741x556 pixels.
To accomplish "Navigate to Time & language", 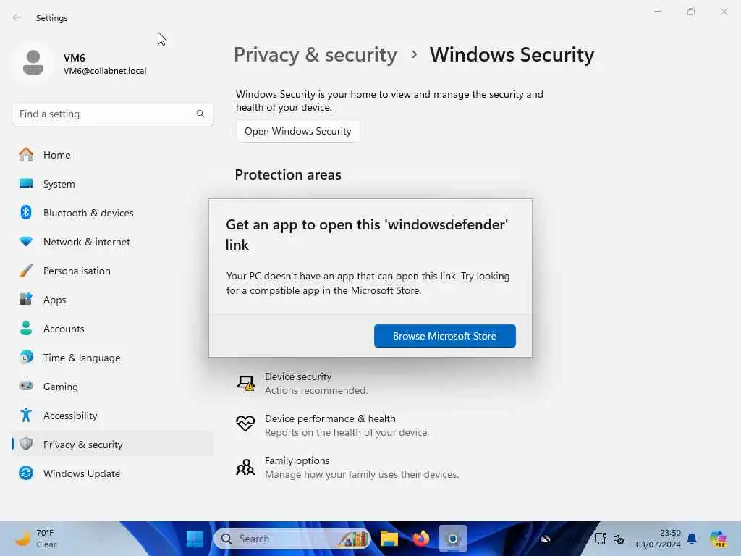I will 81,358.
